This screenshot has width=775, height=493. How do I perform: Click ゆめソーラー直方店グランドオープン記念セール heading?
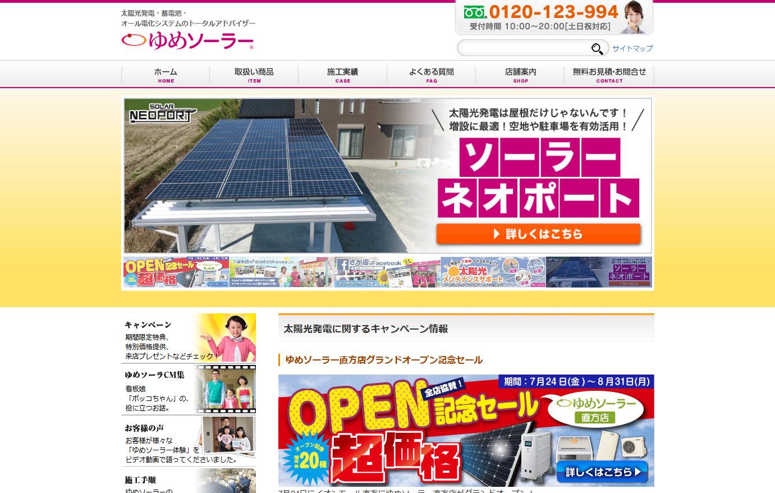point(384,360)
